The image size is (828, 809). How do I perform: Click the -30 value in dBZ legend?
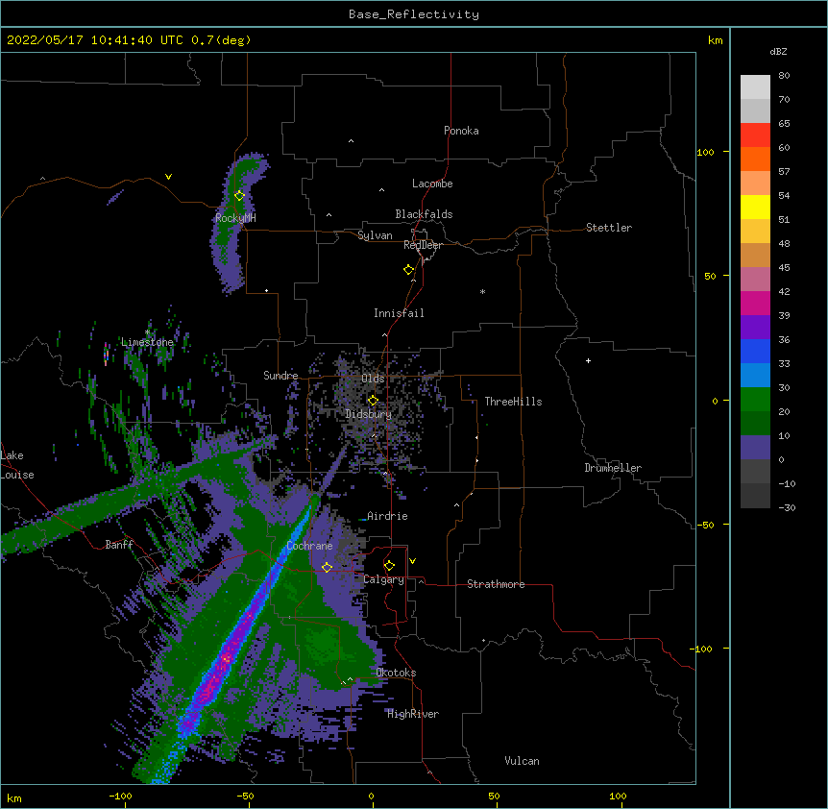point(787,507)
